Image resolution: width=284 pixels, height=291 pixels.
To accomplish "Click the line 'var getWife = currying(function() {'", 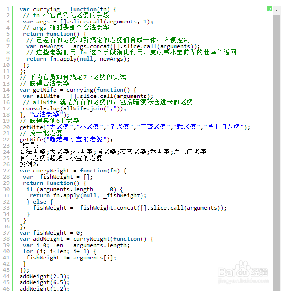I will [78, 90].
